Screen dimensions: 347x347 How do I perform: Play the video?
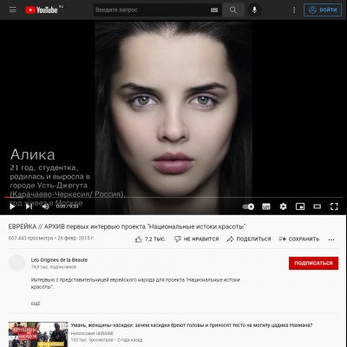click(x=12, y=206)
